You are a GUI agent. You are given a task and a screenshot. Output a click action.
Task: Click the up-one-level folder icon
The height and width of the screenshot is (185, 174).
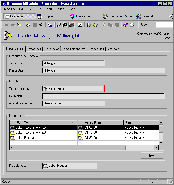click(x=19, y=25)
